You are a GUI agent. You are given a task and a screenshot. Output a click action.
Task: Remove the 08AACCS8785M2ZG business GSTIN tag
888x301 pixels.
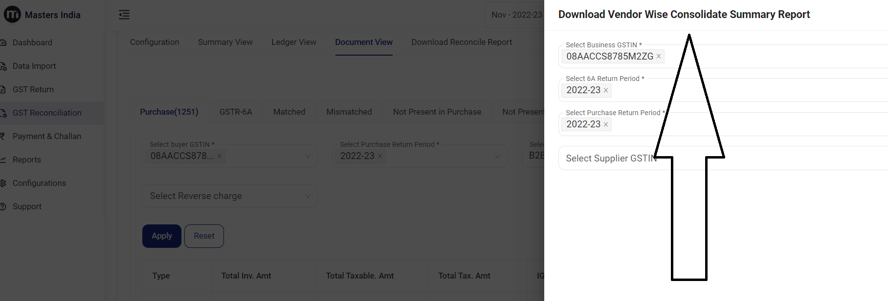point(659,57)
